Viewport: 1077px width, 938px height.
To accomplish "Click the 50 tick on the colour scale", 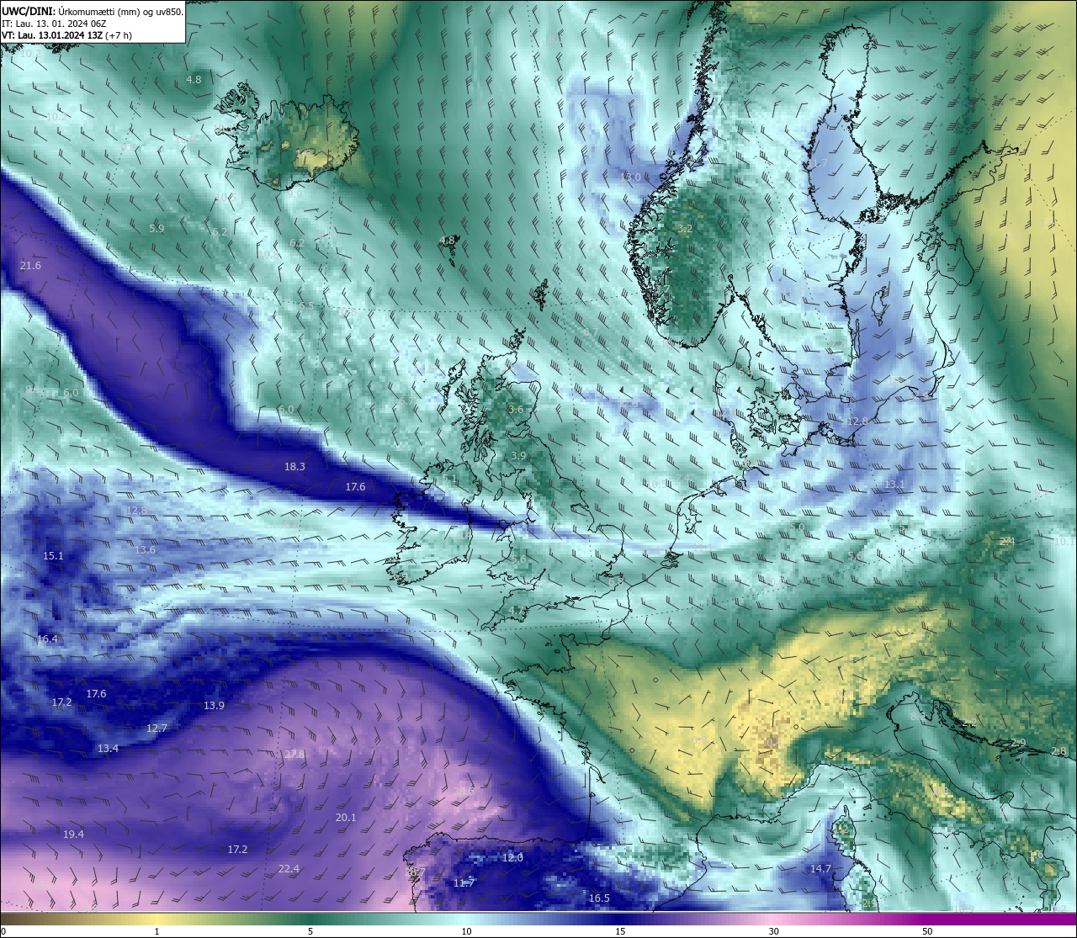I will [927, 931].
